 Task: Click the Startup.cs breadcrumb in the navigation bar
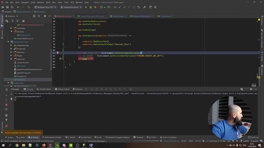[40, 12]
